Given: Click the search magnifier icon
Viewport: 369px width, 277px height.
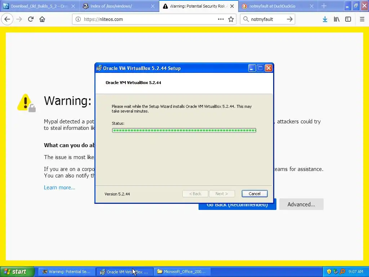Looking at the screenshot, I should [x=246, y=19].
